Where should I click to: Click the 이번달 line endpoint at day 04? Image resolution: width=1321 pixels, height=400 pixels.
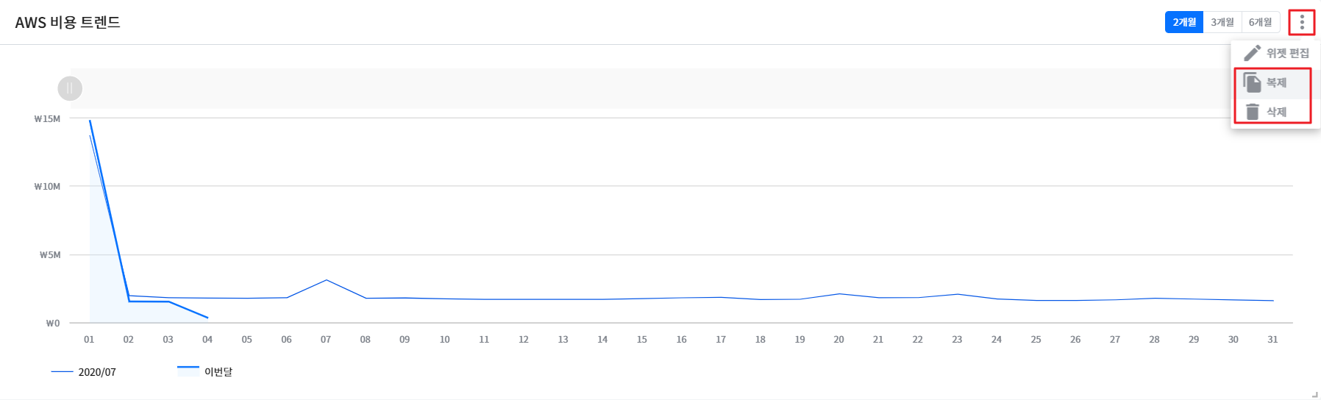click(207, 318)
